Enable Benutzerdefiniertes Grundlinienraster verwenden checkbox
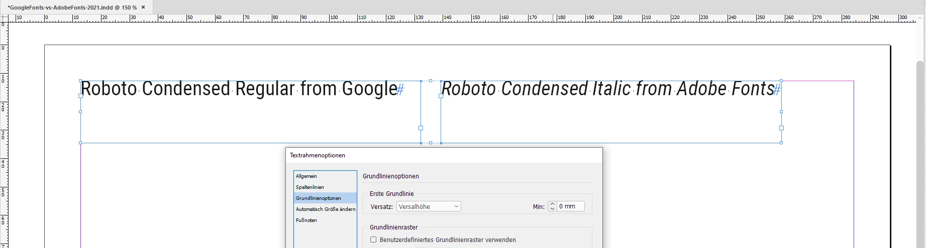926x248 pixels. tap(373, 240)
